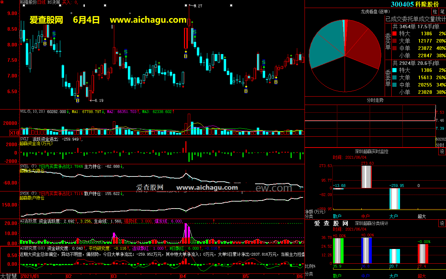446x279 pixels.
Task: Click the cyan 大户 bar in 实时监控 chart
Action: point(394,199)
